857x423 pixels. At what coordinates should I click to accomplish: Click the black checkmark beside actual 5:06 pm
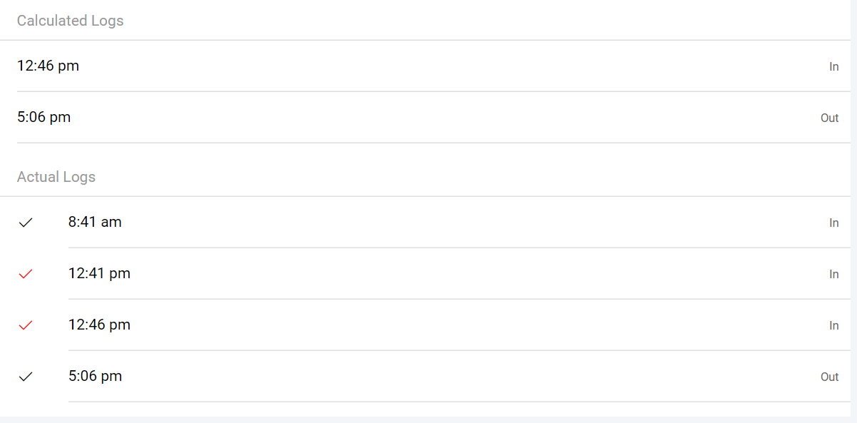pos(26,377)
